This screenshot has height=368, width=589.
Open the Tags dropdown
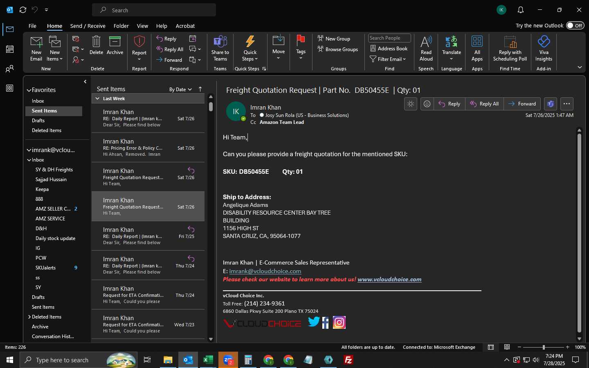coord(301,47)
